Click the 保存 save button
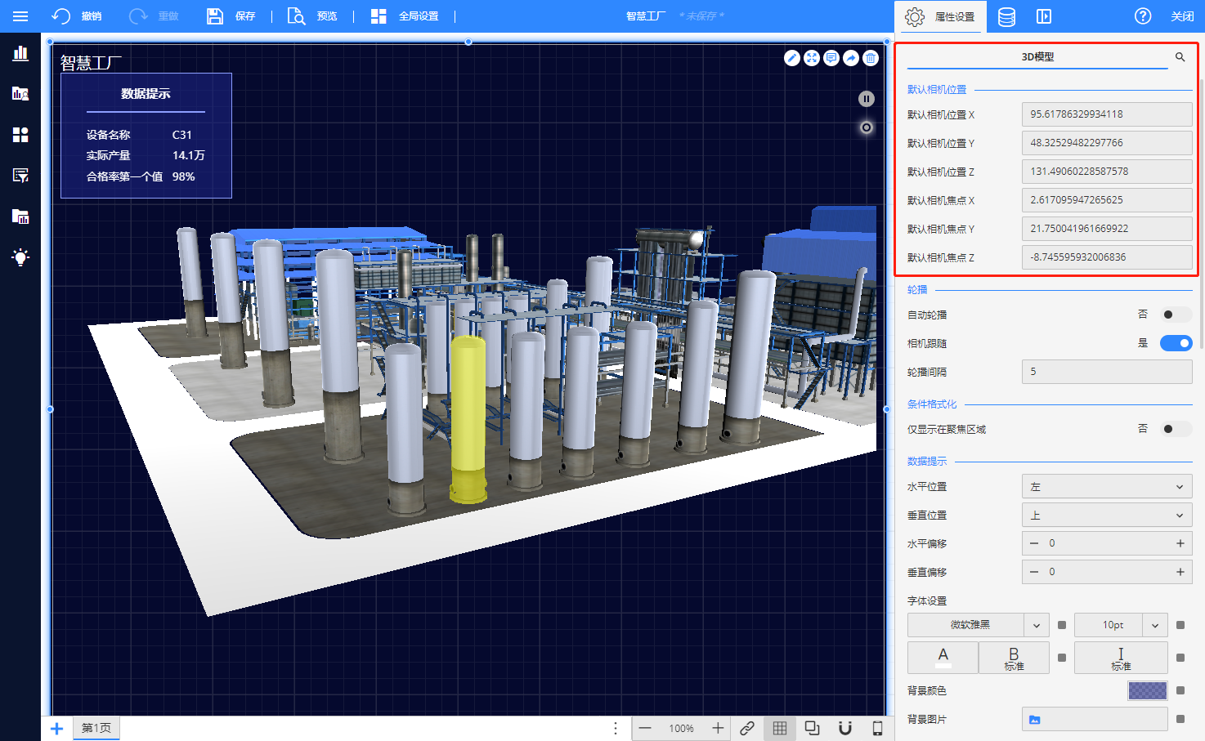Screen dimensions: 1205x741 (231, 16)
